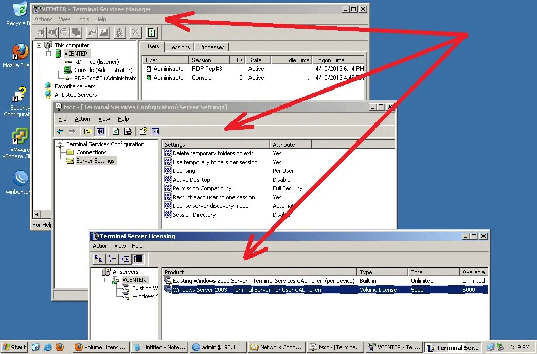Click the Send Message speech-bubble toolbar icon

64,32
